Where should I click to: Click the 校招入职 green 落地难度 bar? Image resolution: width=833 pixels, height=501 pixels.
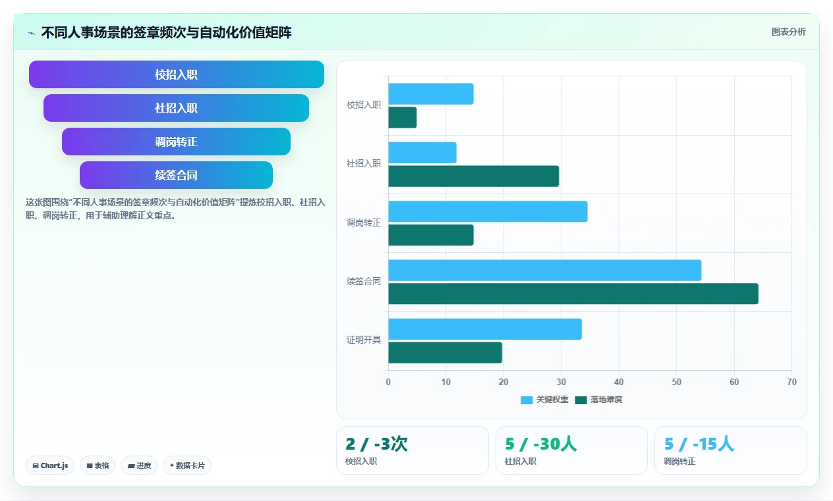[x=402, y=117]
